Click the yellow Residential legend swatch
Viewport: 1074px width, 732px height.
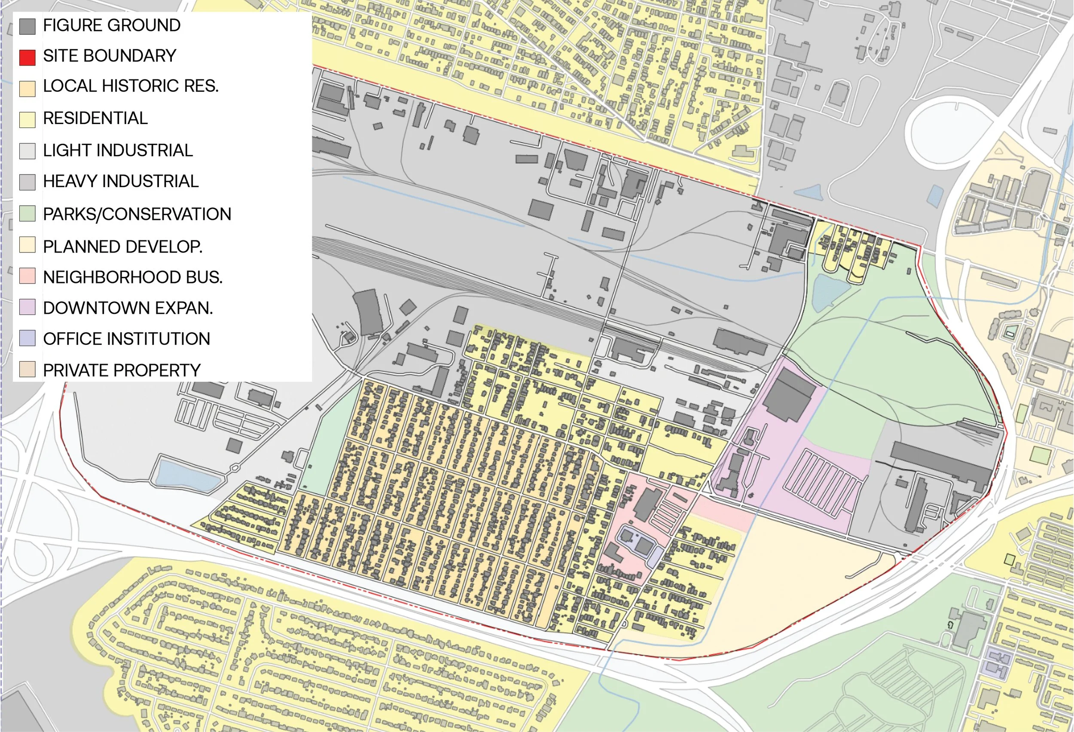click(x=27, y=120)
